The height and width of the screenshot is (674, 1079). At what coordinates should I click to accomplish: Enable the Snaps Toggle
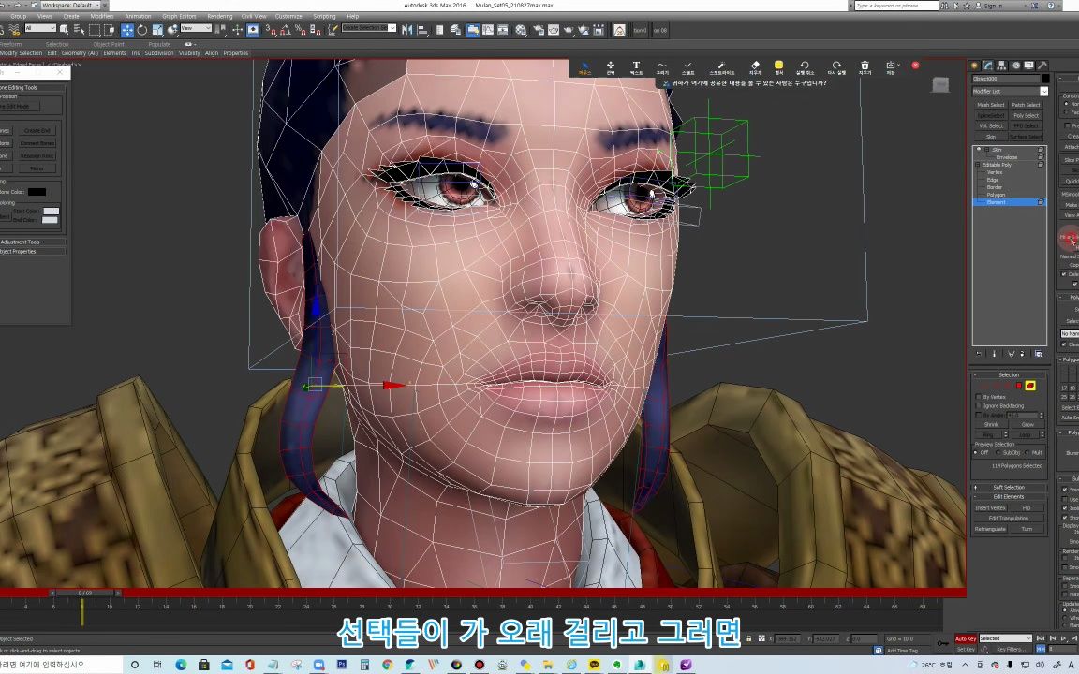(271, 31)
